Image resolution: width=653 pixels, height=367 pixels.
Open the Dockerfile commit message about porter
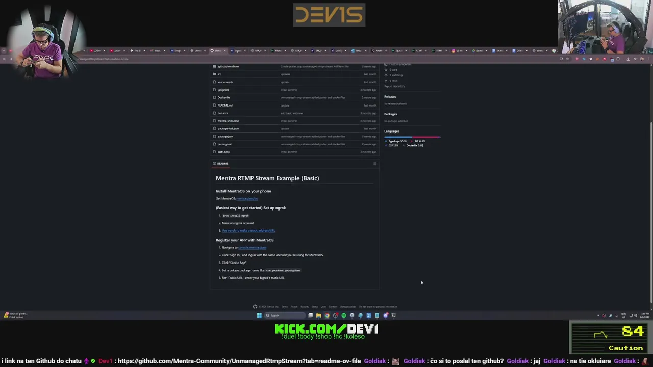313,97
